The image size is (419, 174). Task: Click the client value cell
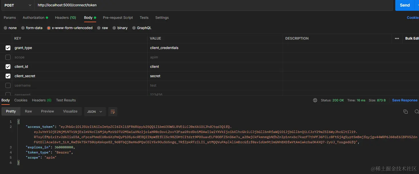click(x=215, y=67)
